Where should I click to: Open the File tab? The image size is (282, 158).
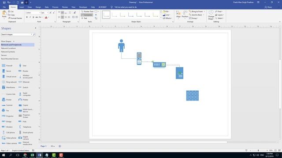(4, 7)
